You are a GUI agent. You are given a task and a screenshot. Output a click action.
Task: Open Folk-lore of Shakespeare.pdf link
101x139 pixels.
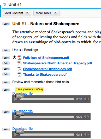pyautogui.click(x=46, y=58)
